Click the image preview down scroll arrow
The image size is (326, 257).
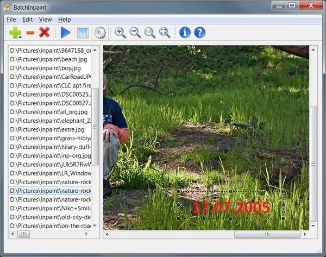[314, 225]
